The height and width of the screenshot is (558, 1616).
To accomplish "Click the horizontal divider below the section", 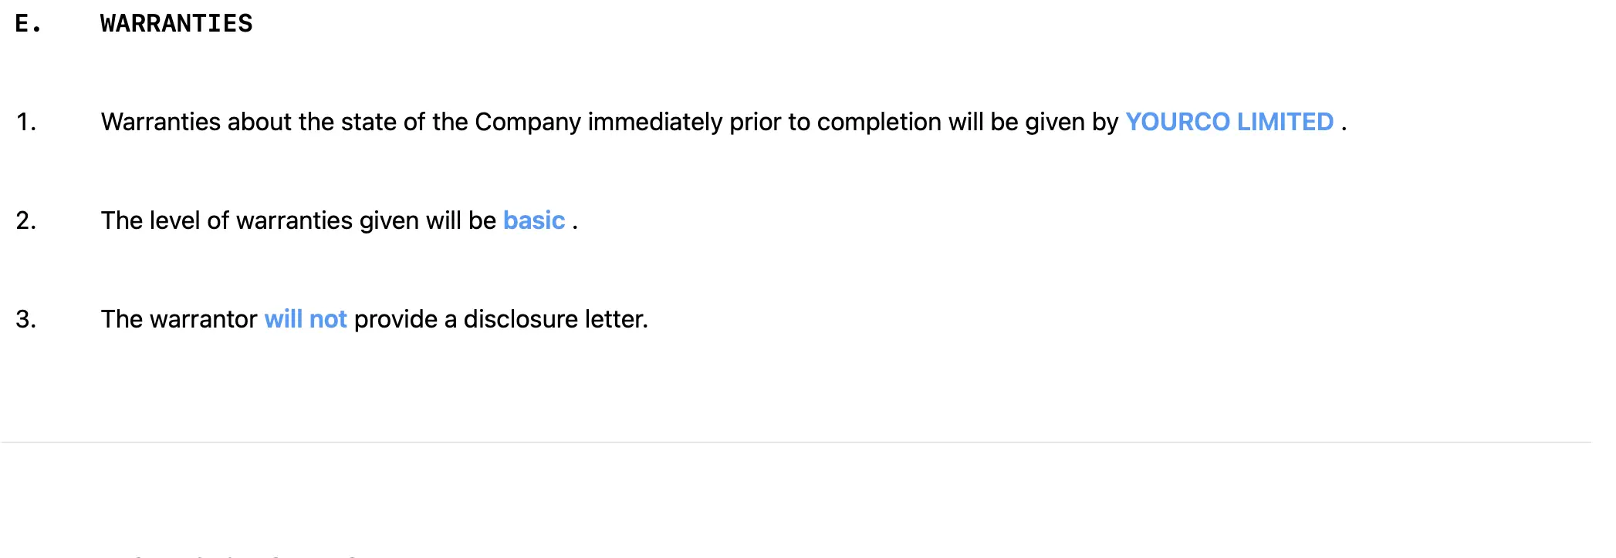I will pyautogui.click(x=796, y=442).
